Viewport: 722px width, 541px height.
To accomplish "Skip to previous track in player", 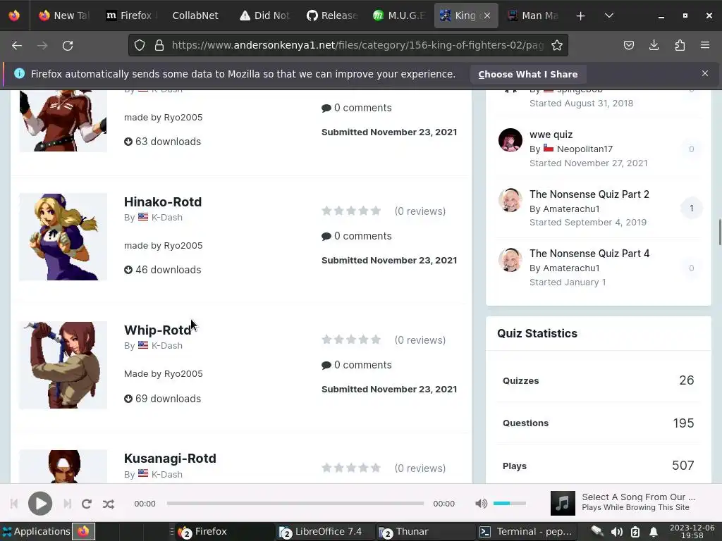I will (x=14, y=504).
